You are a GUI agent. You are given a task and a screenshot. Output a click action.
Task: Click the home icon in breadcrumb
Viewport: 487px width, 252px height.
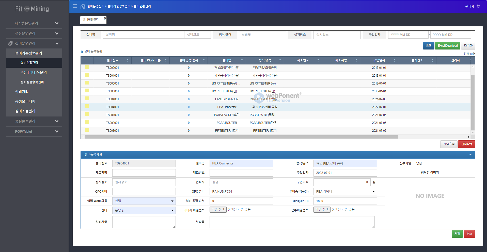click(x=83, y=6)
